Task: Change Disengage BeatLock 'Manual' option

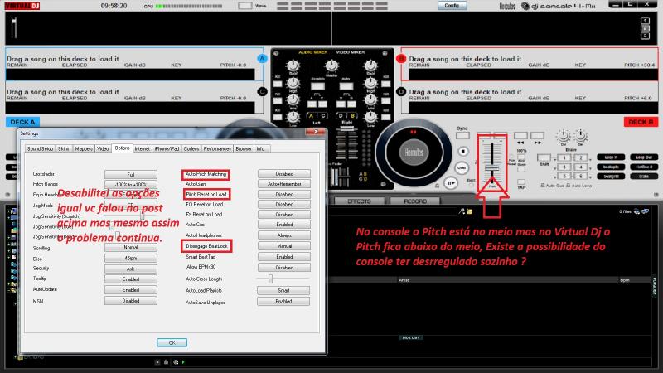Action: coord(284,245)
